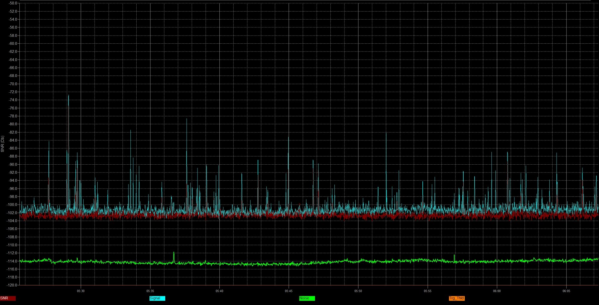Screen dimensions: 599x305
Task: Click the 05:35 time axis label
Action: [150, 291]
